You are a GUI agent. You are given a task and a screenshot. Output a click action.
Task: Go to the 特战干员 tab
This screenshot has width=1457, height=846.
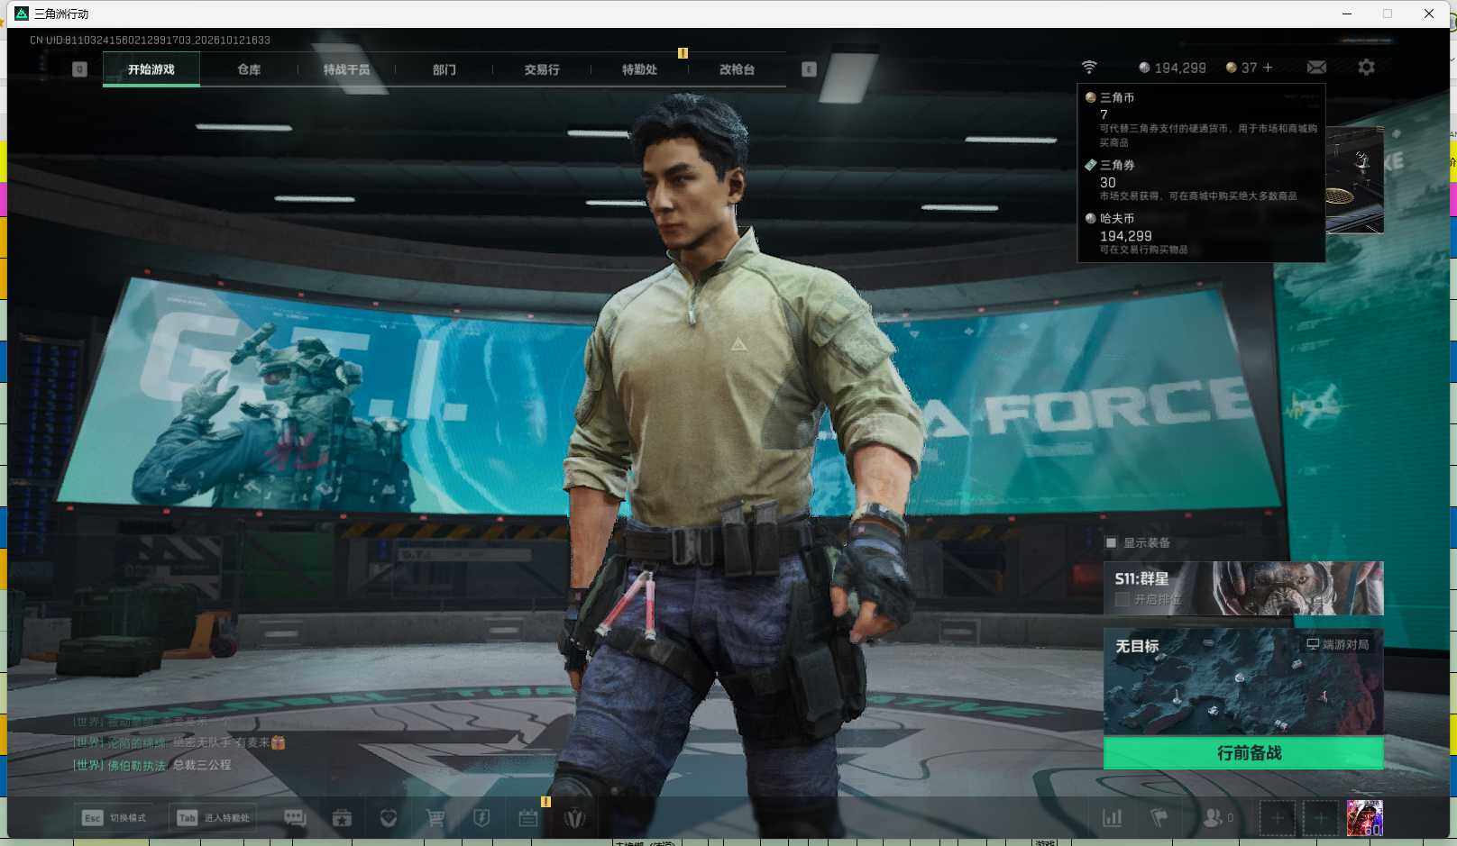[x=346, y=69]
